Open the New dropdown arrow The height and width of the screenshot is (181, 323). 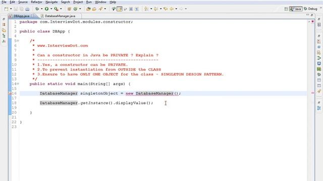tap(11, 9)
